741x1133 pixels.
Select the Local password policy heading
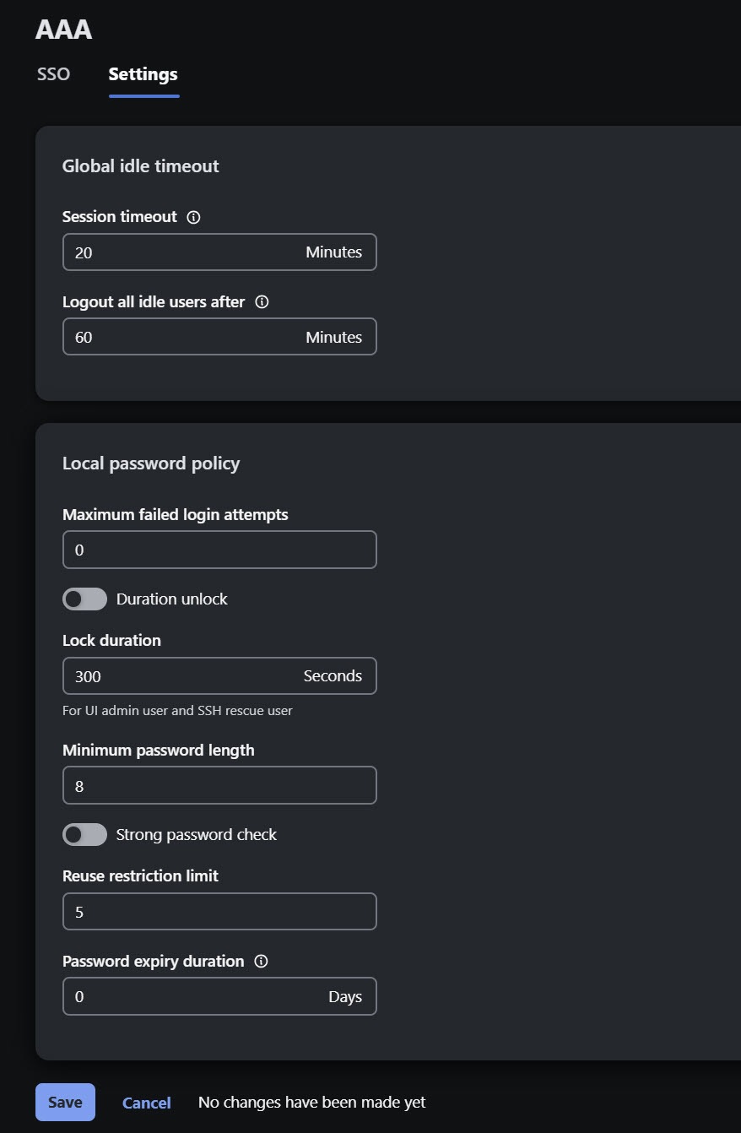tap(151, 463)
